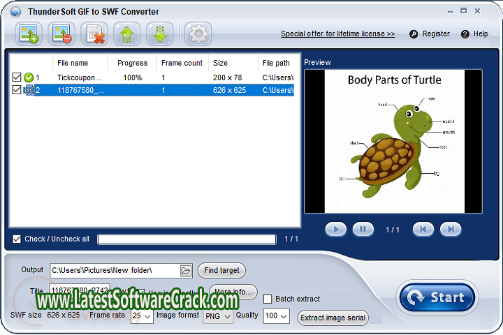Move file up with green arrow icon
The width and height of the screenshot is (503, 335).
[127, 33]
